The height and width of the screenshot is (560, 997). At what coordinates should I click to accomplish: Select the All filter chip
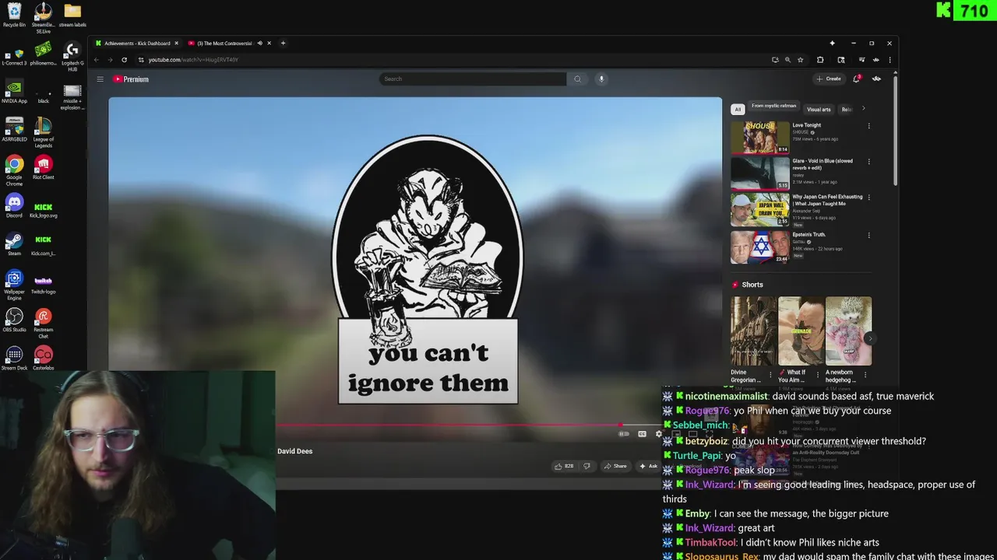pos(738,110)
